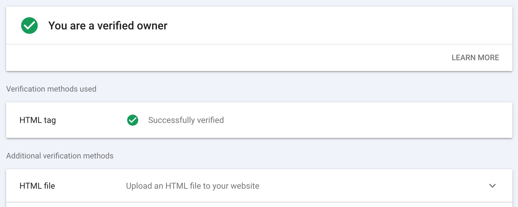Click the word "verified" in the HTML tag row
The width and height of the screenshot is (518, 207).
click(x=210, y=120)
